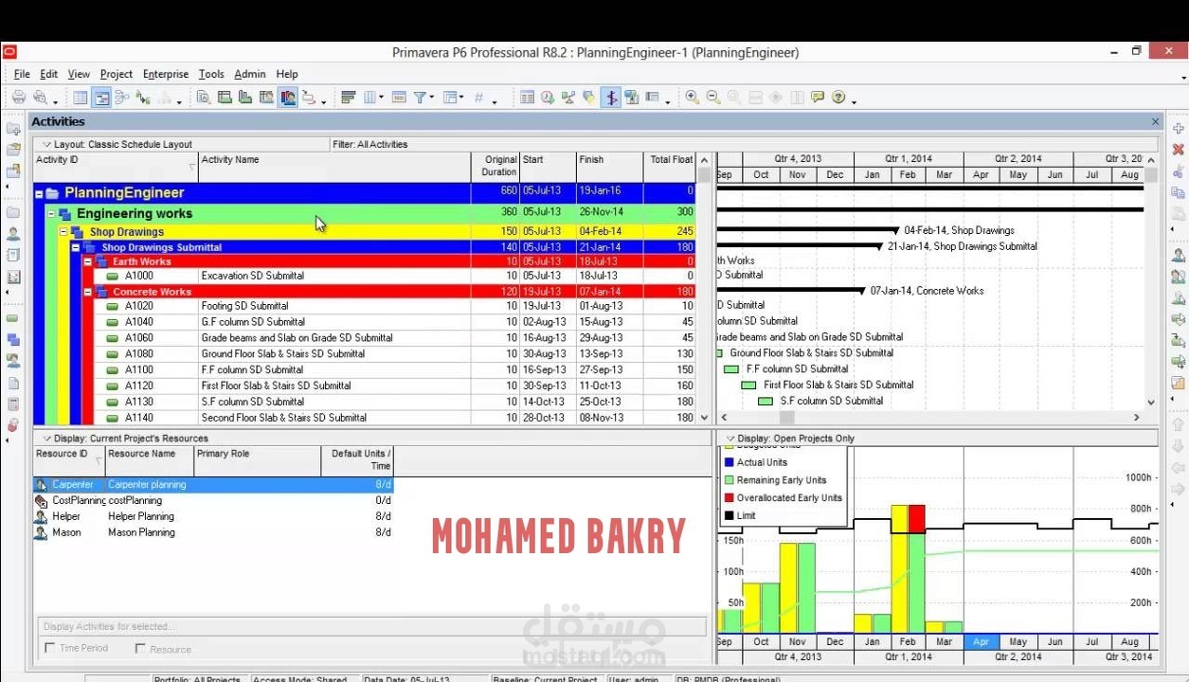
Task: Open Tracking icon in left sidebar
Action: pyautogui.click(x=13, y=277)
